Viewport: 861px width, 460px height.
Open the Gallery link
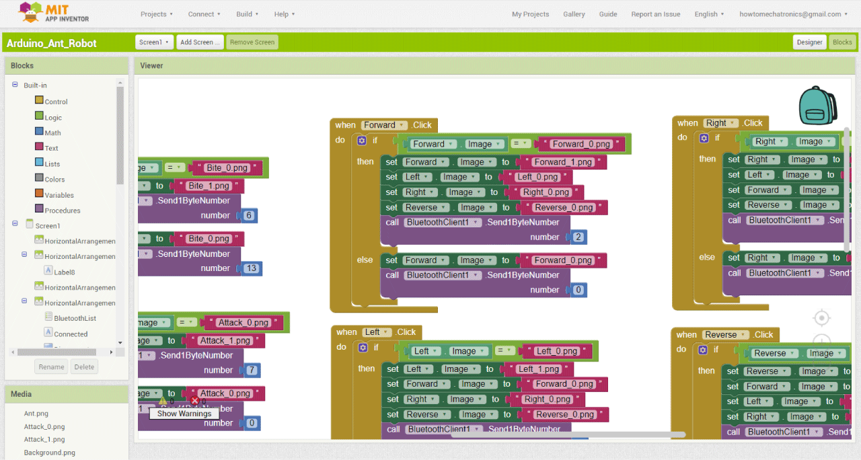[574, 14]
